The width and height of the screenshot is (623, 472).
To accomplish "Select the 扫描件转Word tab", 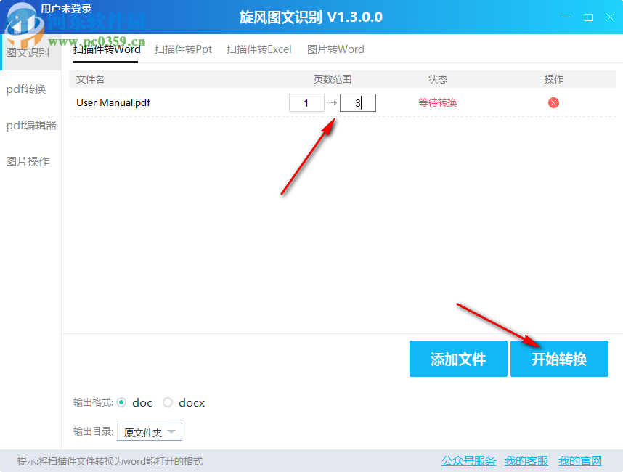I will (x=105, y=49).
